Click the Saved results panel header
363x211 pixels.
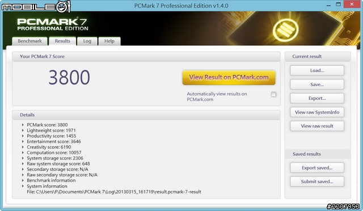(318, 154)
